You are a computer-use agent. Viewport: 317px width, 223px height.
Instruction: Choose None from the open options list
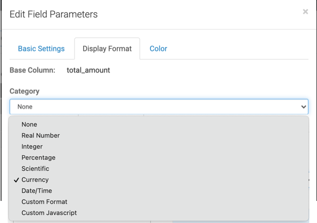(29, 124)
